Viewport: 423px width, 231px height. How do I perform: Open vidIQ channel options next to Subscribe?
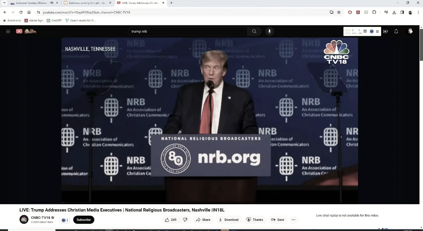(x=65, y=220)
